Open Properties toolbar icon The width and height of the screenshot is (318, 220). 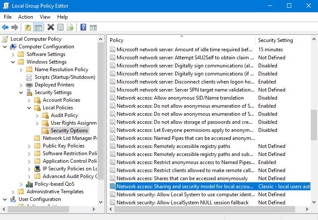(61, 27)
